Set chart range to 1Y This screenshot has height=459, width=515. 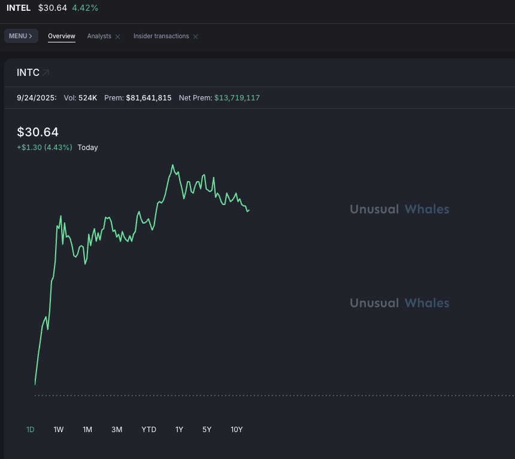point(179,430)
